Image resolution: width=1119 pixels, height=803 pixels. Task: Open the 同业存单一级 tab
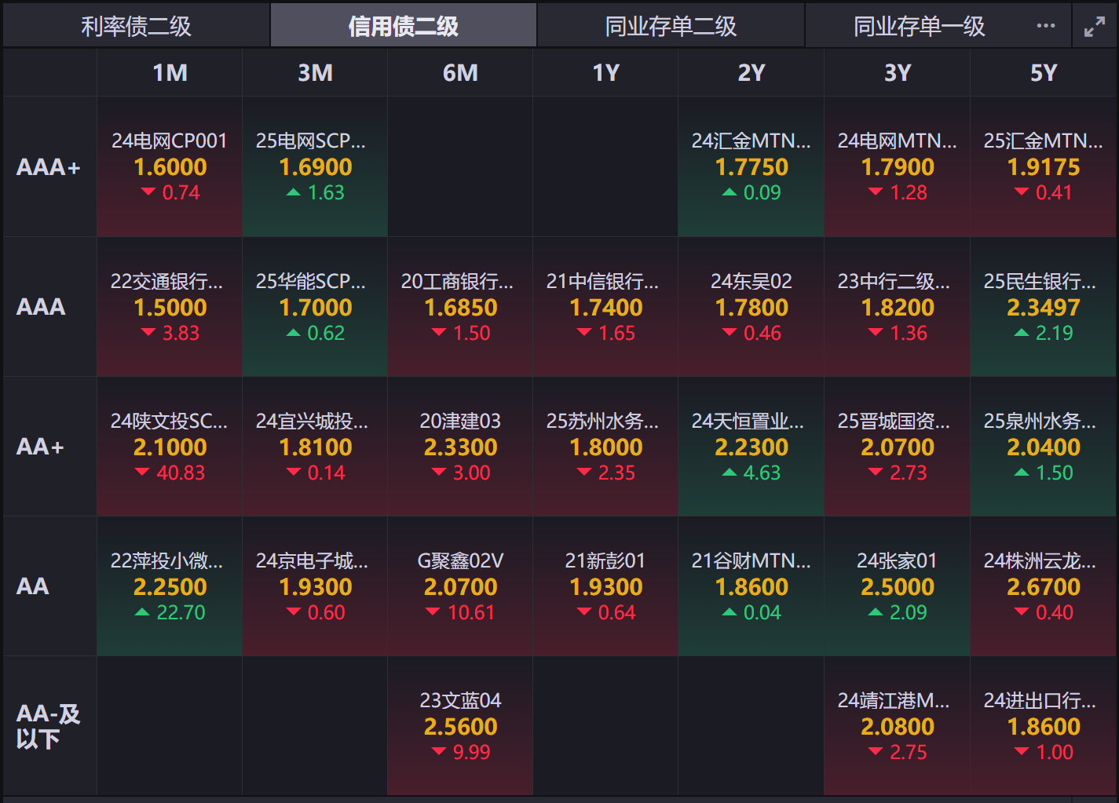(x=920, y=26)
